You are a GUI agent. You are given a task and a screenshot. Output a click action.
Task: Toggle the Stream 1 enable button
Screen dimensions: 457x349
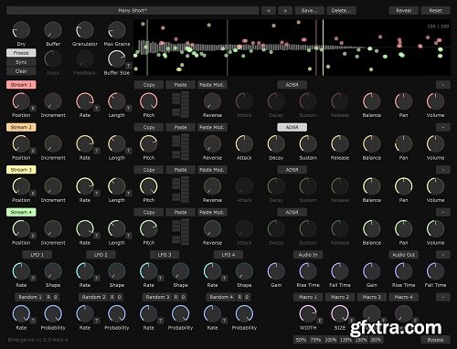tap(21, 85)
